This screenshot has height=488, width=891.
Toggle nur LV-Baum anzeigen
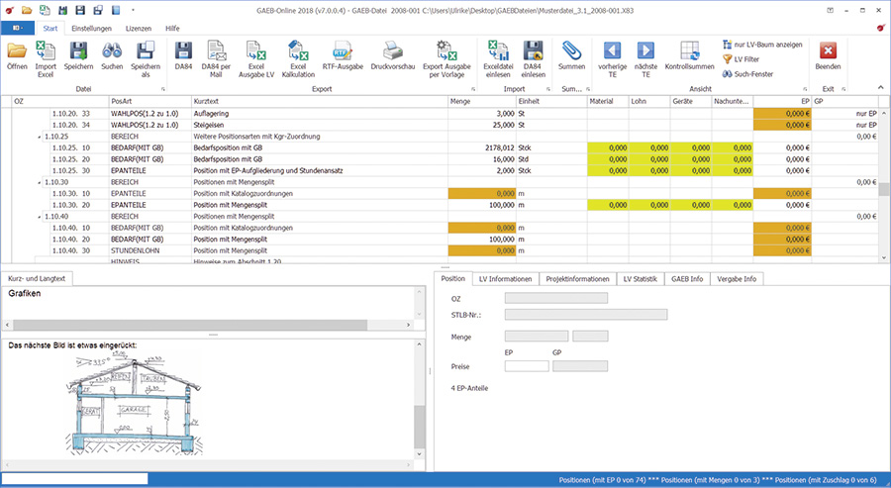[x=762, y=45]
